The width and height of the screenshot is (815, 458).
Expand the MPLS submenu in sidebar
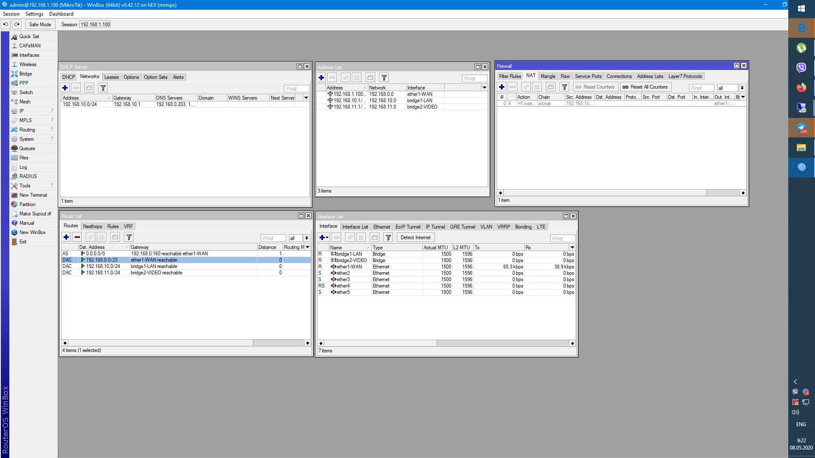53,120
